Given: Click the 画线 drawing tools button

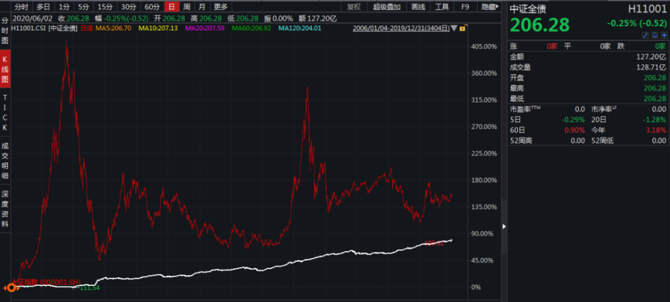Looking at the screenshot, I should click(x=418, y=7).
